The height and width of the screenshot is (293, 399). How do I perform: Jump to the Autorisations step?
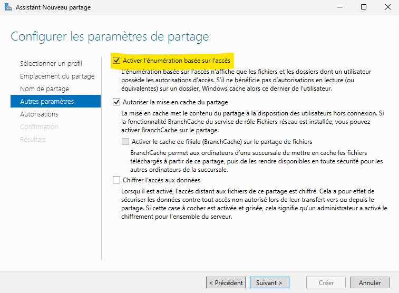pyautogui.click(x=39, y=114)
